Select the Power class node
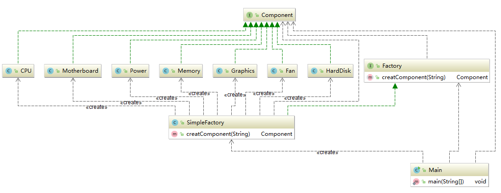Image resolution: width=501 pixels, height=193 pixels. tap(131, 71)
